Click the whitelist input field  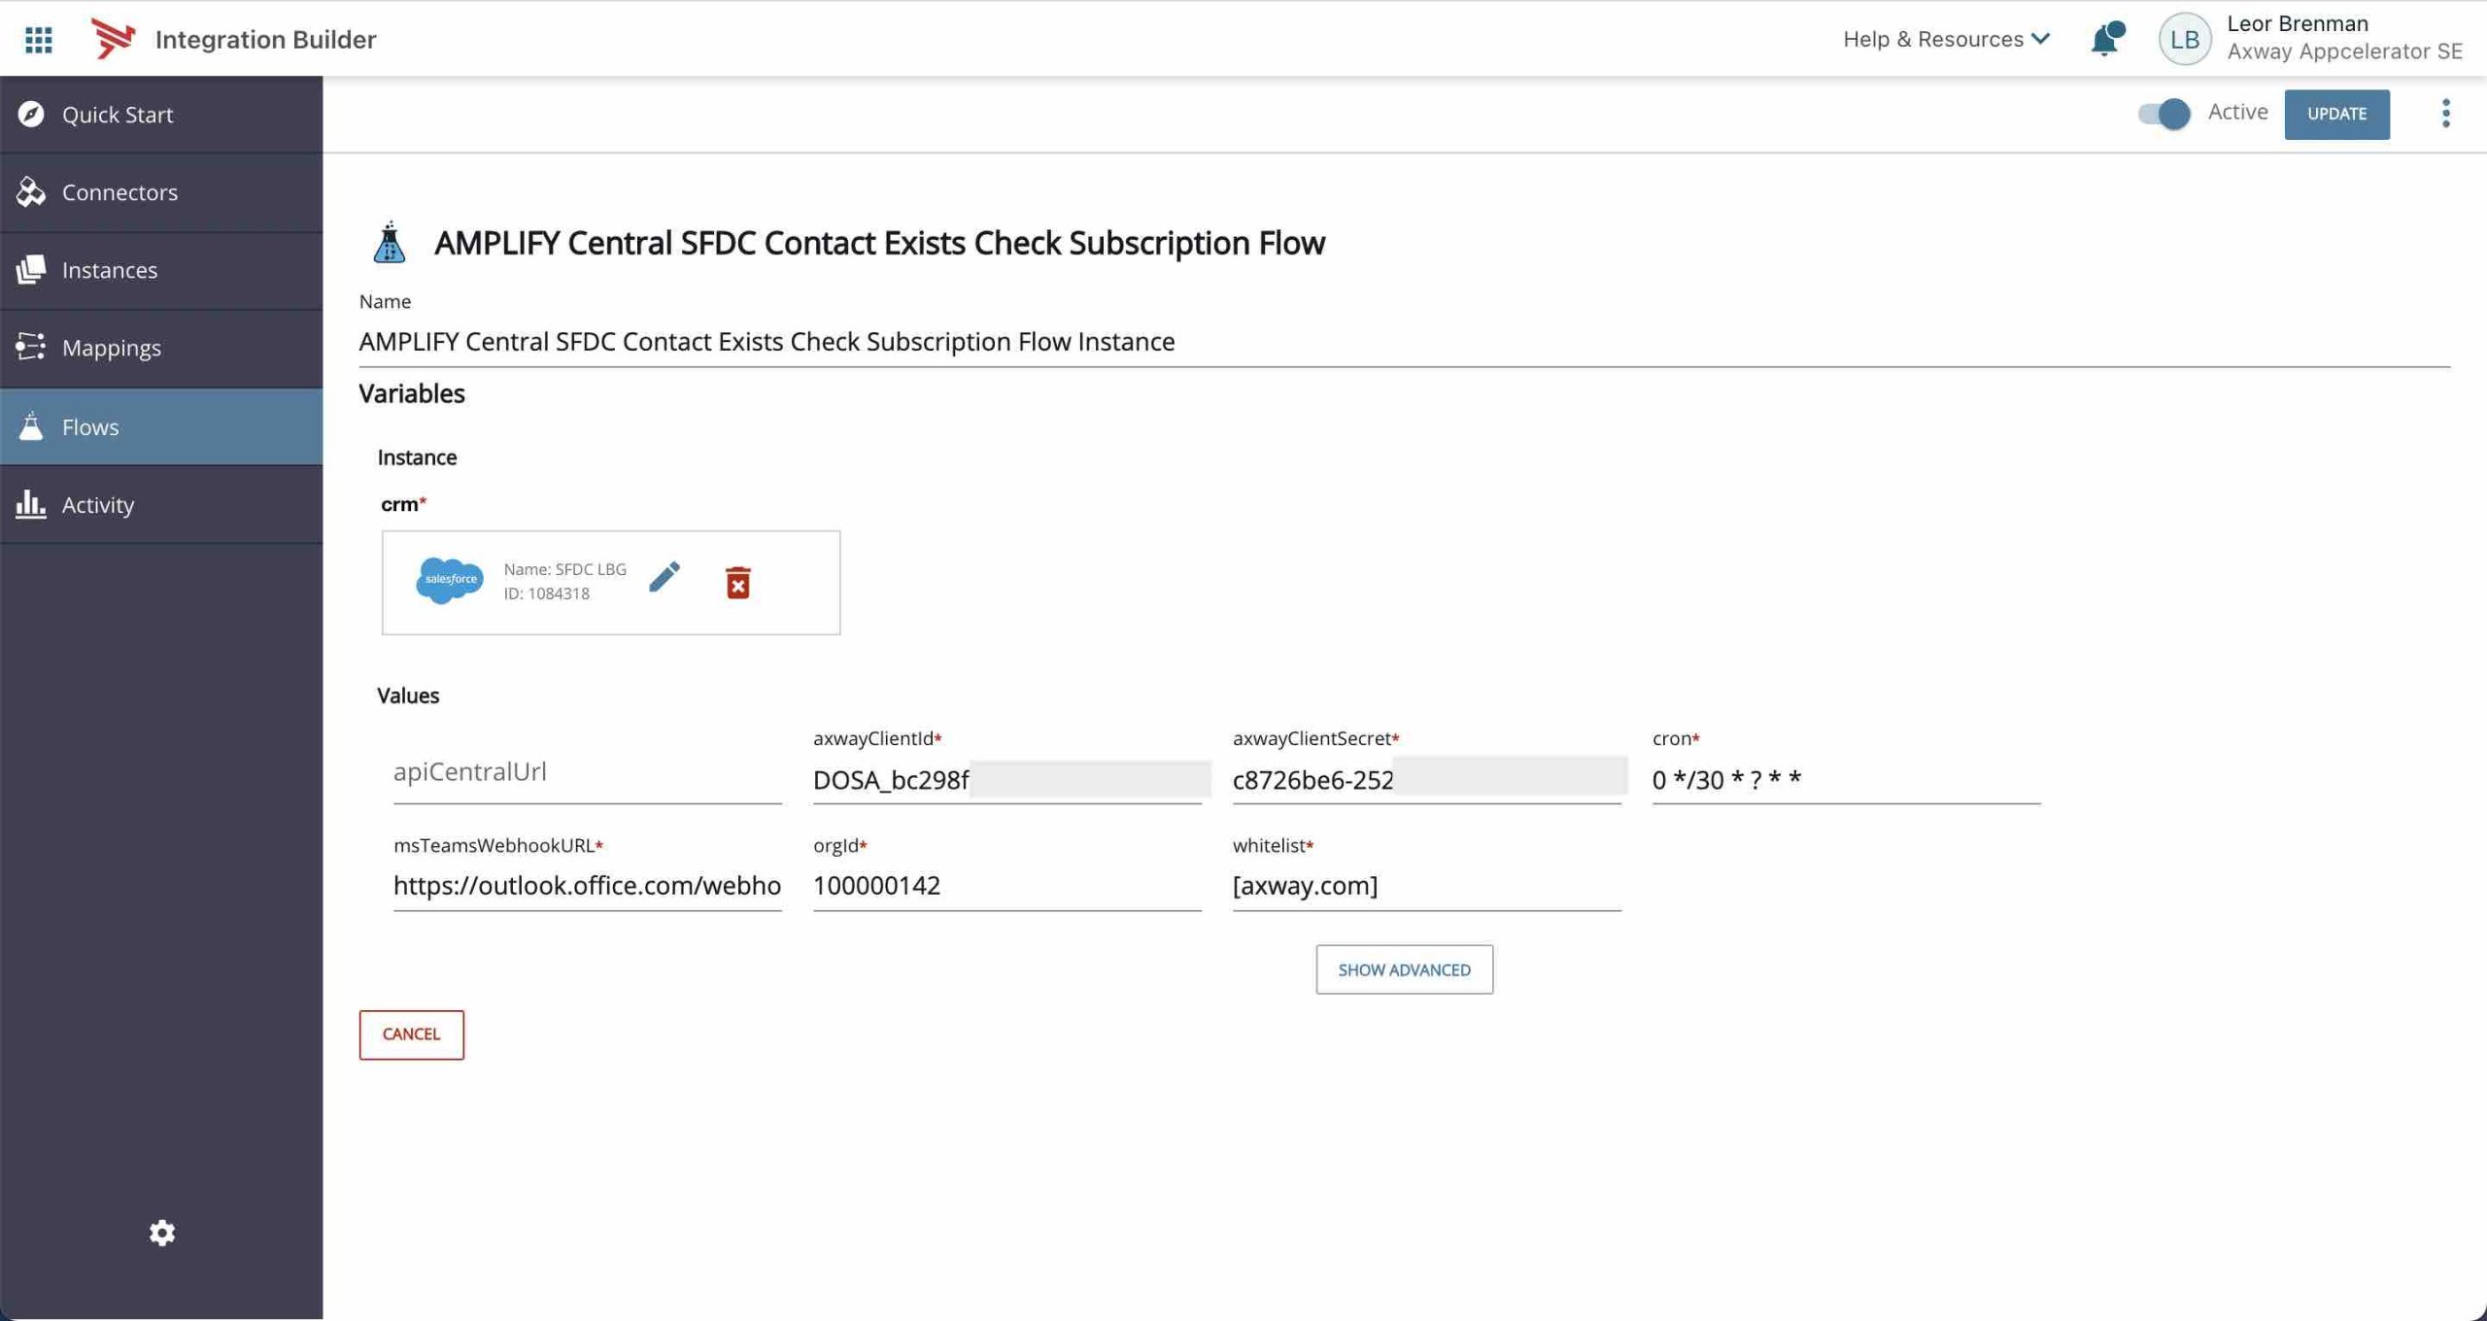point(1426,885)
